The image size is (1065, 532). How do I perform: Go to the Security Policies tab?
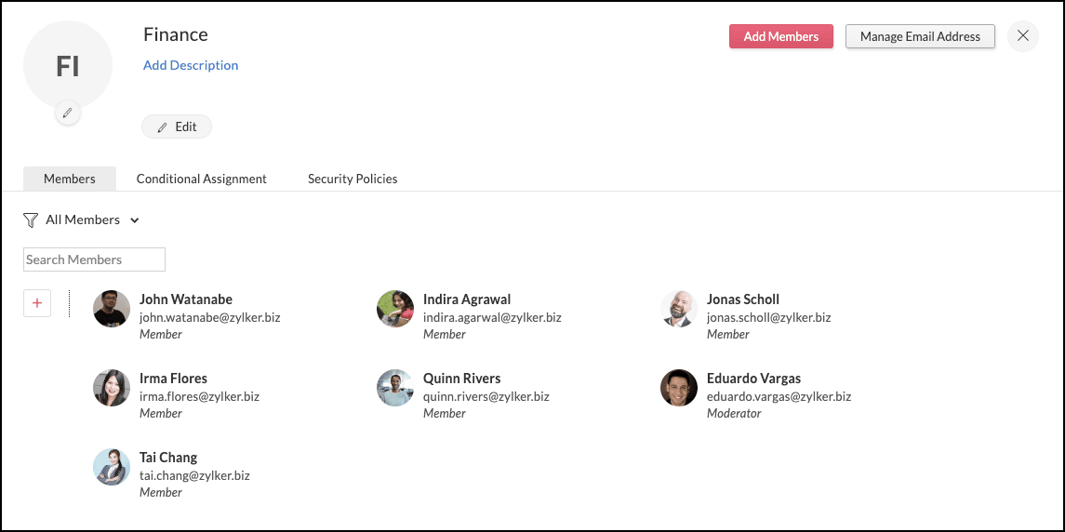[x=353, y=179]
